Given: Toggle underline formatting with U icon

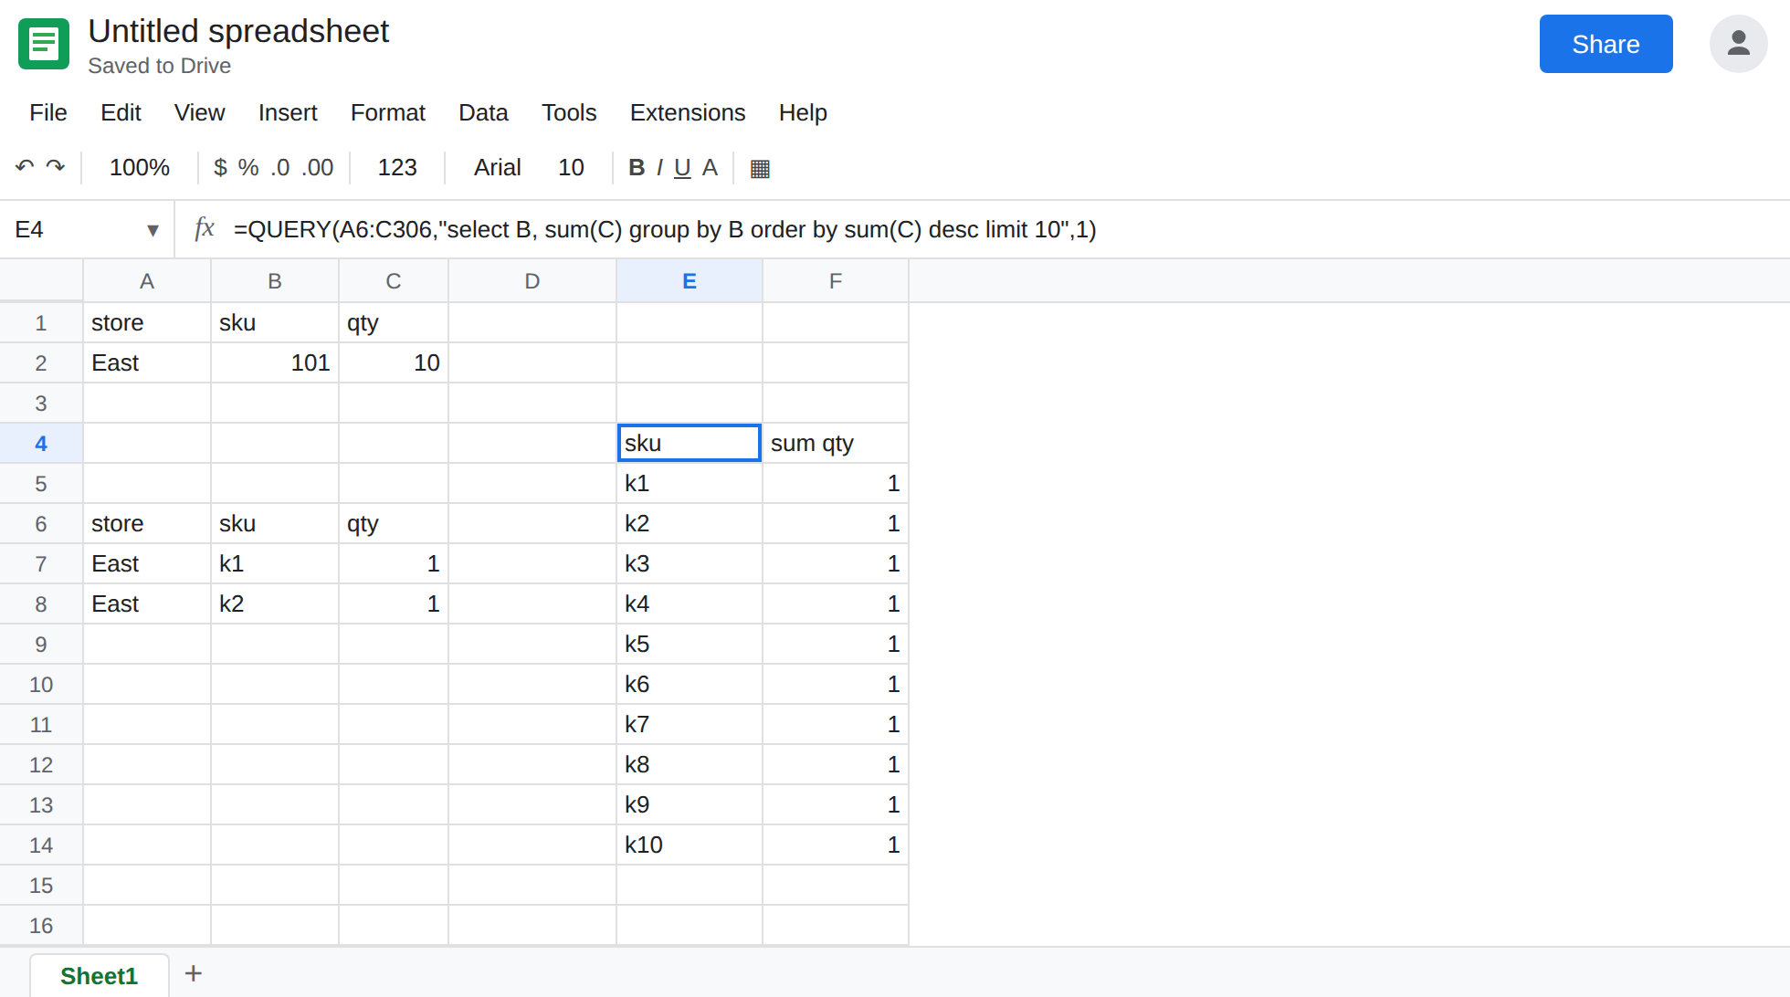Looking at the screenshot, I should click(x=682, y=168).
